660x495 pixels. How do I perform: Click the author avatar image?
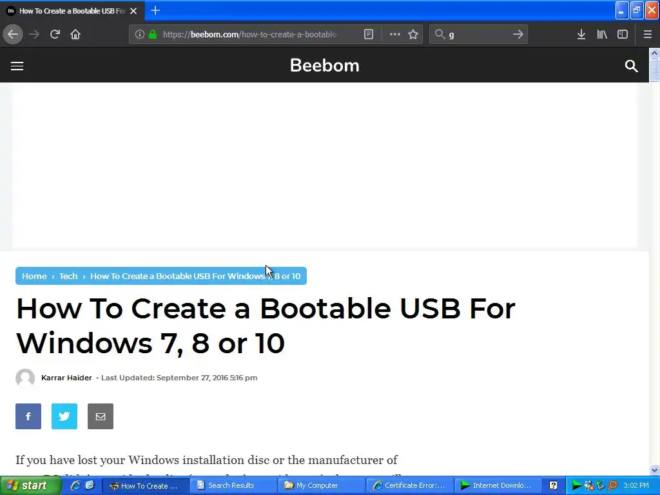coord(25,378)
